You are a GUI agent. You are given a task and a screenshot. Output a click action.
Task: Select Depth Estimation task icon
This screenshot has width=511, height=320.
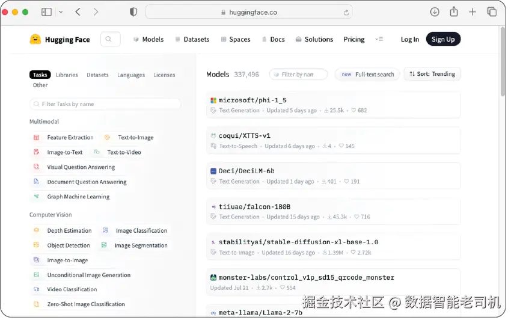tap(37, 230)
